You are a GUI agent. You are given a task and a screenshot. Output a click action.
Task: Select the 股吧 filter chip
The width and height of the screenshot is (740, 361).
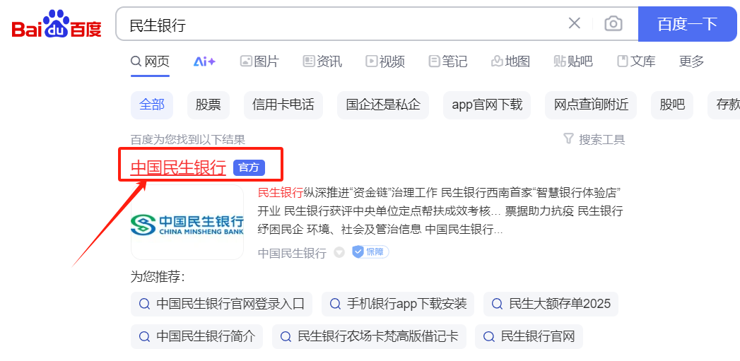click(x=672, y=105)
